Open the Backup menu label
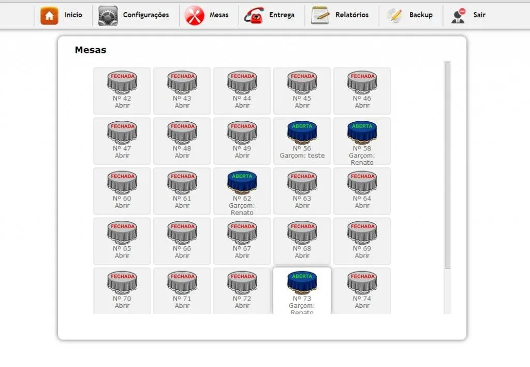The height and width of the screenshot is (367, 530). [421, 15]
